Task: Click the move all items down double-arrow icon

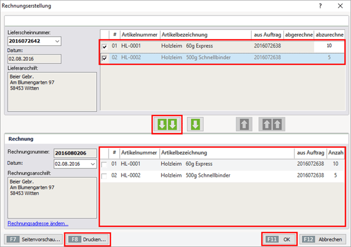Action: [x=167, y=124]
